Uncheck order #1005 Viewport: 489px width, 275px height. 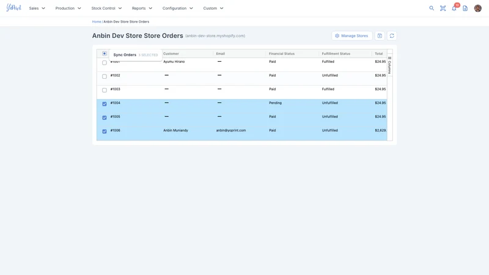click(x=105, y=117)
